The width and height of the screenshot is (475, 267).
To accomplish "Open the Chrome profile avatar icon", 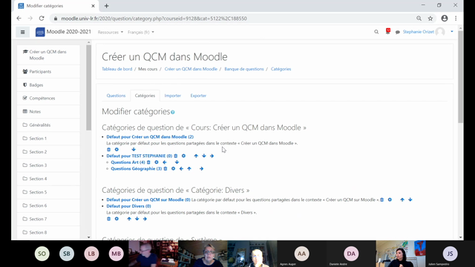I will (x=445, y=19).
